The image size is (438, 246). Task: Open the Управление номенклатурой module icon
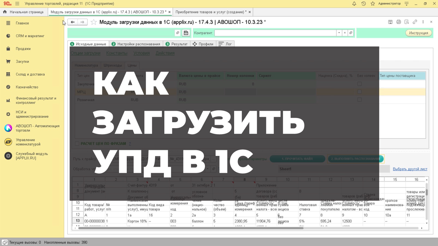[8, 142]
